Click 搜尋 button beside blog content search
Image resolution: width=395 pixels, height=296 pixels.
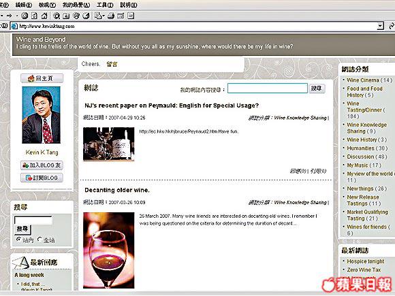pyautogui.click(x=317, y=88)
